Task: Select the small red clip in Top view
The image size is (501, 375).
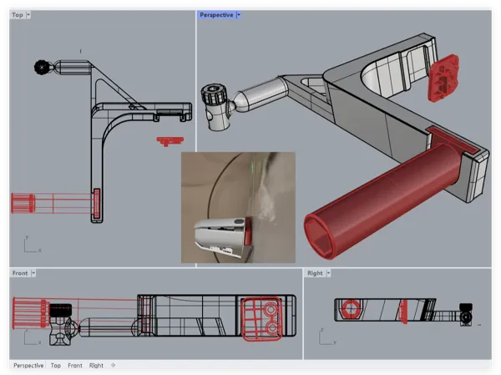Action: click(170, 141)
